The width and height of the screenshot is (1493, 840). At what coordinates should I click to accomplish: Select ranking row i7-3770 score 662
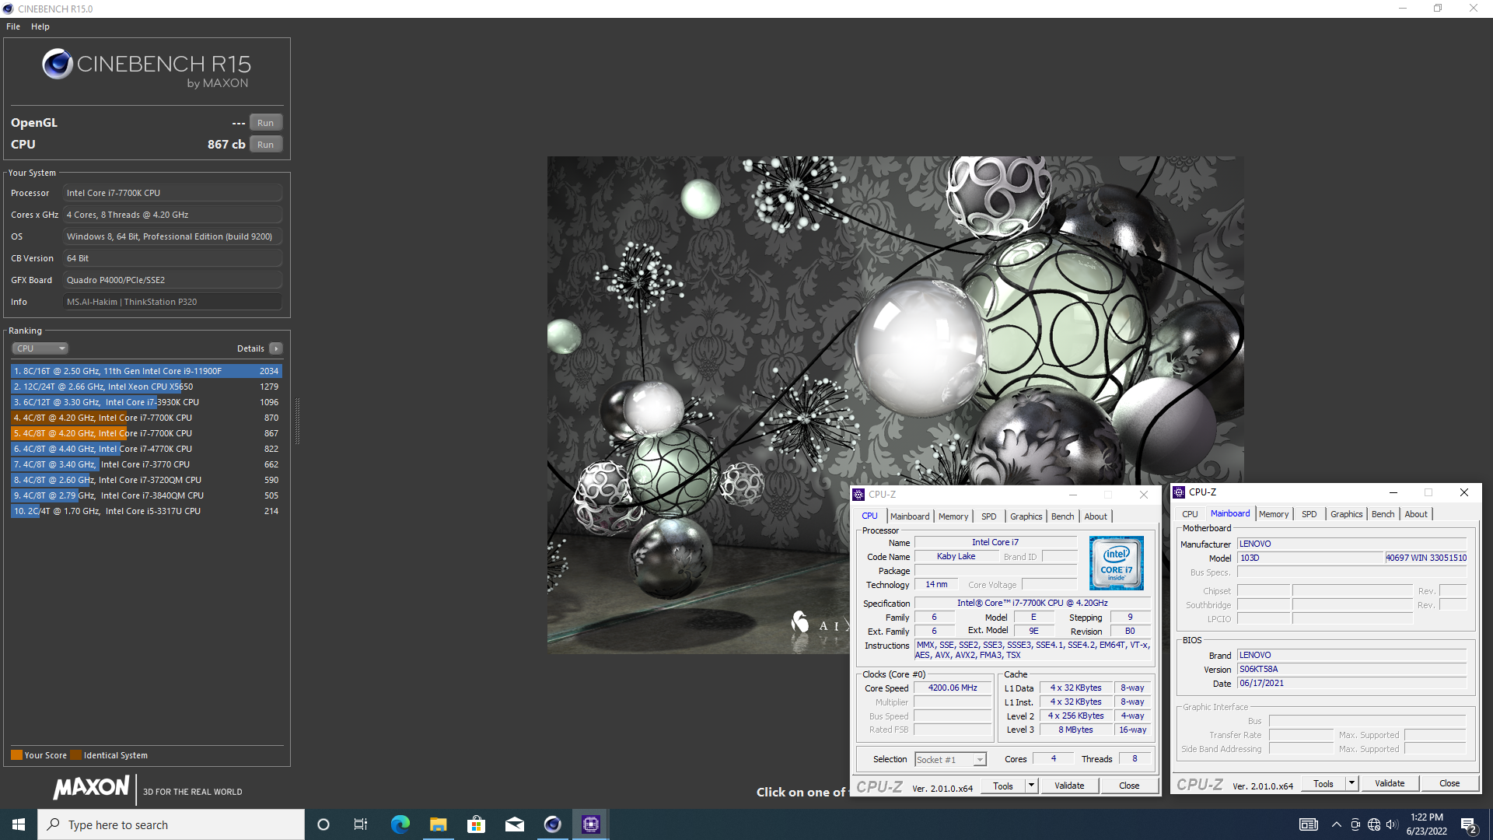tap(146, 464)
